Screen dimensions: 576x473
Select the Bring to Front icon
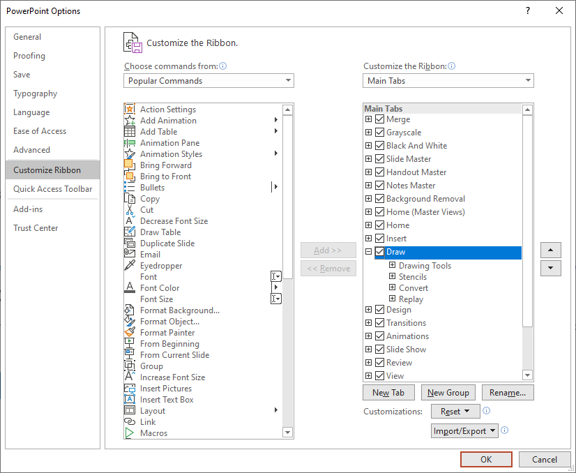pyautogui.click(x=129, y=177)
